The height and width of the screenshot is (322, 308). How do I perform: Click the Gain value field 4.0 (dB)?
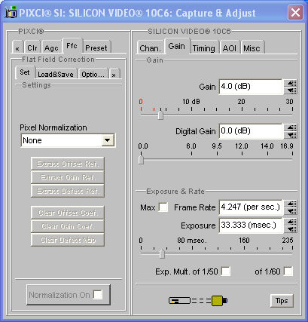pyautogui.click(x=251, y=87)
